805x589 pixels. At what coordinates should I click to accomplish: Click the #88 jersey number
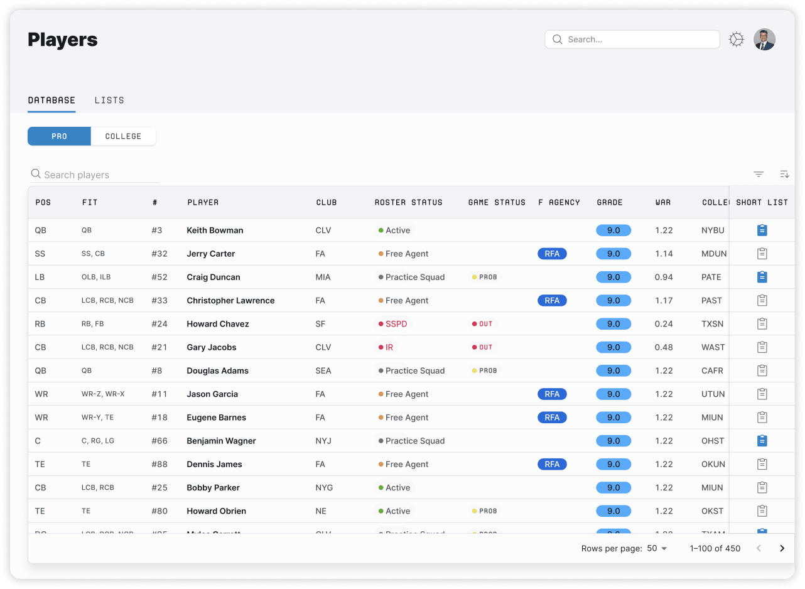(x=160, y=464)
